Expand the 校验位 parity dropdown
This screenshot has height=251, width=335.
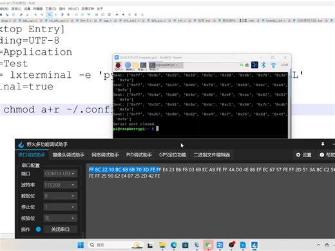(x=60, y=218)
